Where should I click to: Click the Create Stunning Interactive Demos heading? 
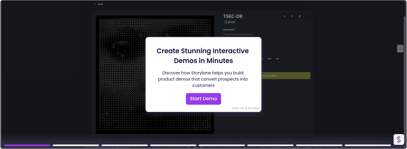pyautogui.click(x=203, y=56)
